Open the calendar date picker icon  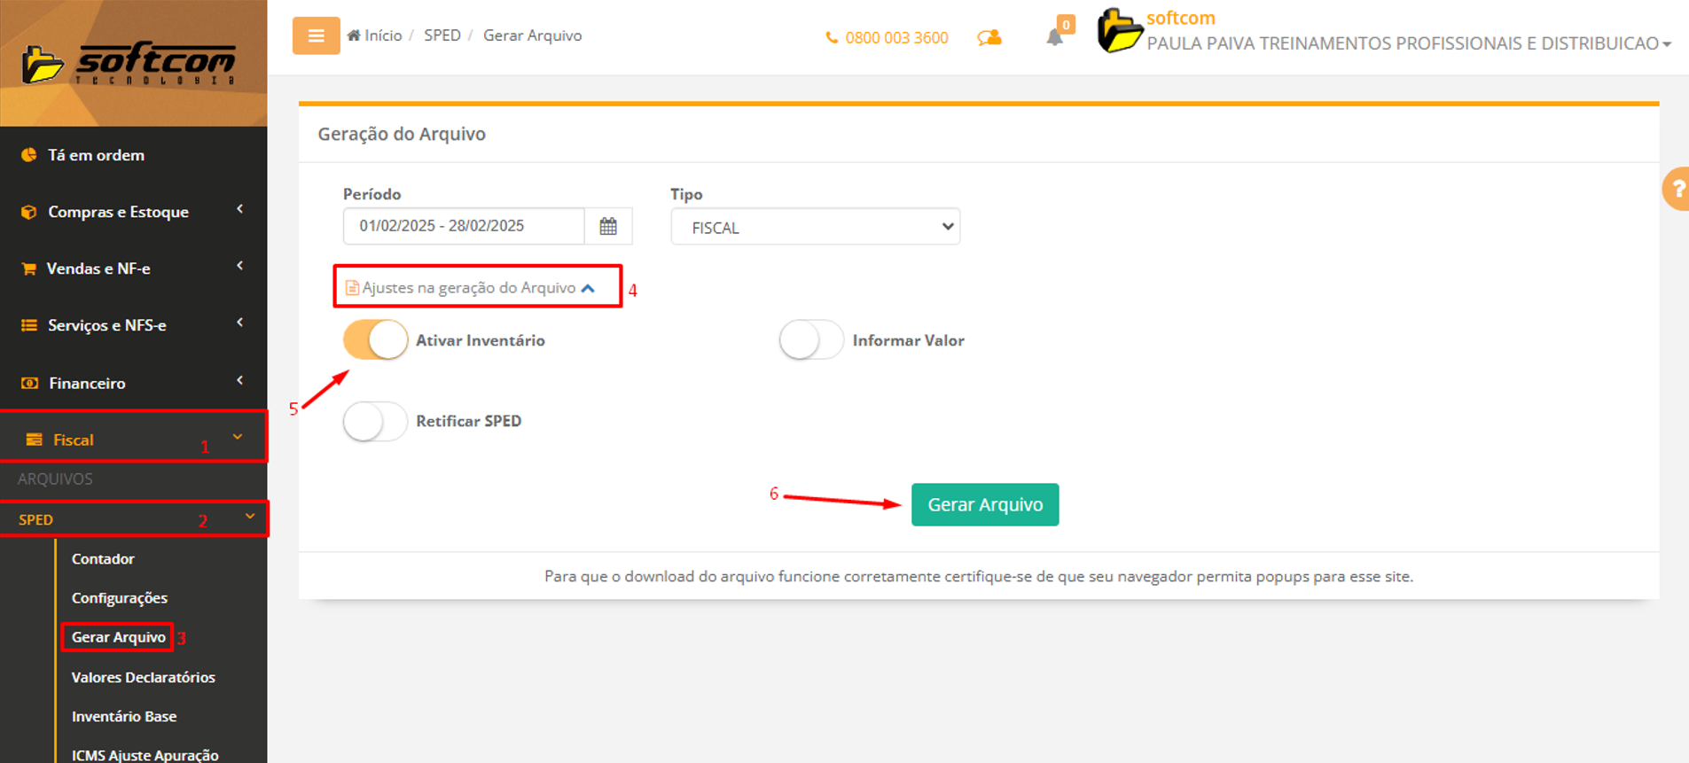pos(608,226)
